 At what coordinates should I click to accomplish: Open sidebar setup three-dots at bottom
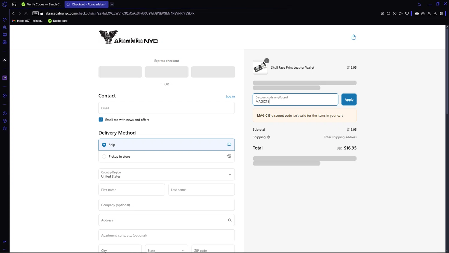(x=4, y=249)
